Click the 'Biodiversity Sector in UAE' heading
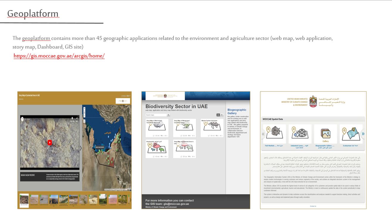The image size is (392, 222). [x=176, y=106]
